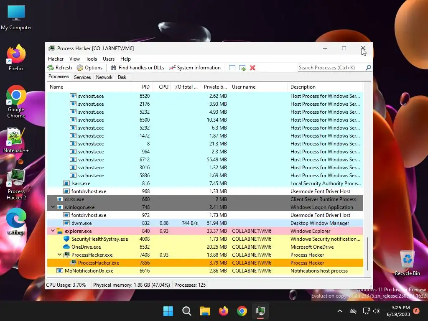Click the explorer.exe folder icon
The image size is (428, 321).
(x=60, y=231)
